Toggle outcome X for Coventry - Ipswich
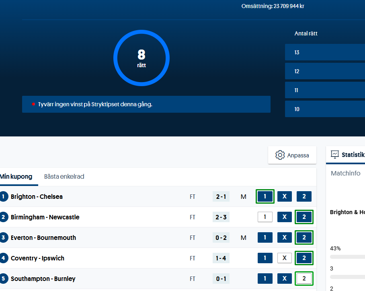 (x=284, y=258)
